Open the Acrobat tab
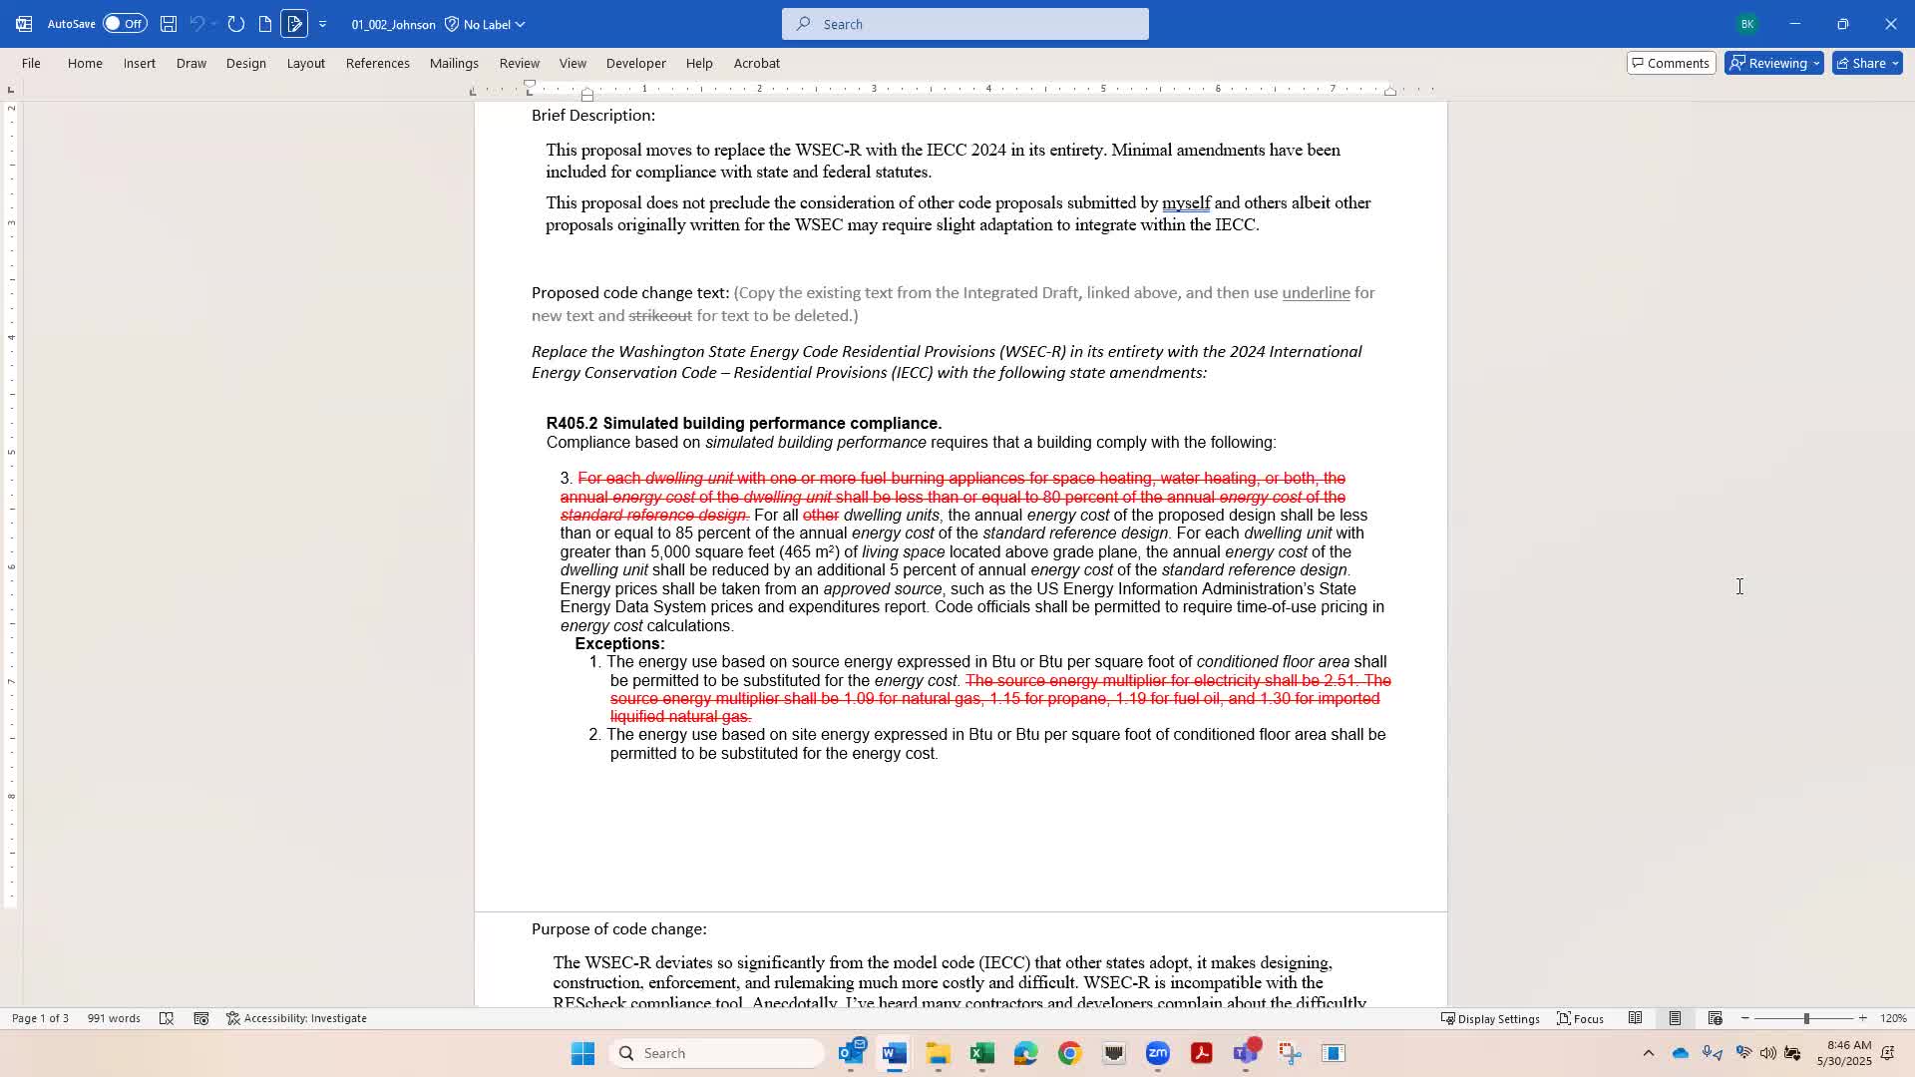The height and width of the screenshot is (1077, 1915). point(757,63)
